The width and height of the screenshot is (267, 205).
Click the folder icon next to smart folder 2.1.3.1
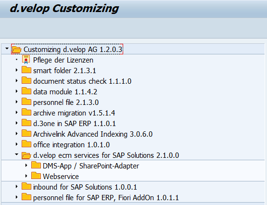coord(26,70)
